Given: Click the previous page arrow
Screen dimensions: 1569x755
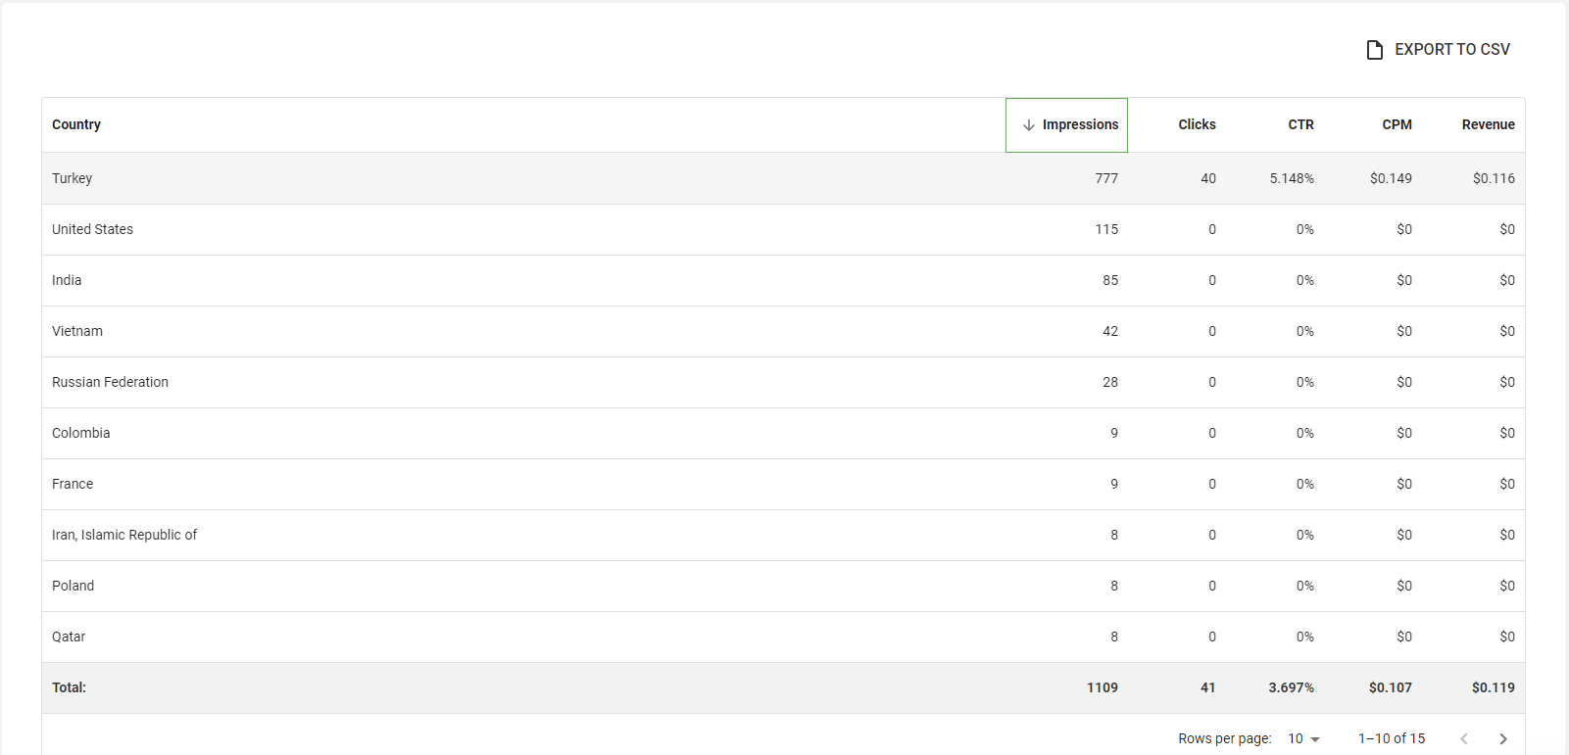Looking at the screenshot, I should pos(1463,738).
